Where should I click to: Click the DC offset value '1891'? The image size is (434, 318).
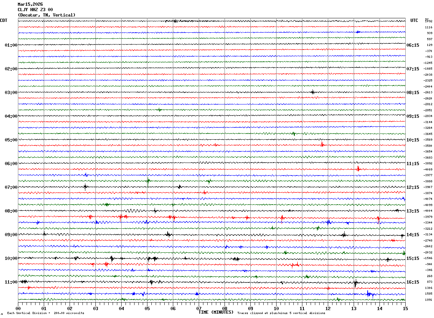[429, 300]
